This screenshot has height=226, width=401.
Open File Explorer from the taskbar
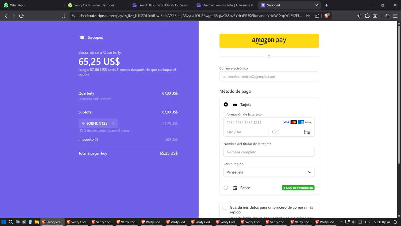[x=37, y=222]
